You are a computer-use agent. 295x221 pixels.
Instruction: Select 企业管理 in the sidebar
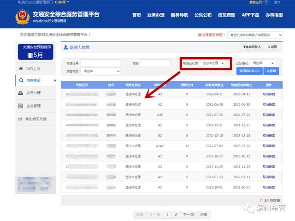click(x=35, y=106)
